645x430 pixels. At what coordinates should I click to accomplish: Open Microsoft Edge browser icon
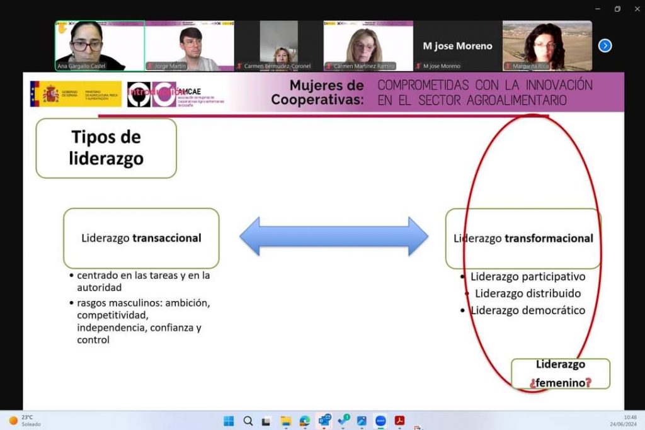click(x=305, y=421)
